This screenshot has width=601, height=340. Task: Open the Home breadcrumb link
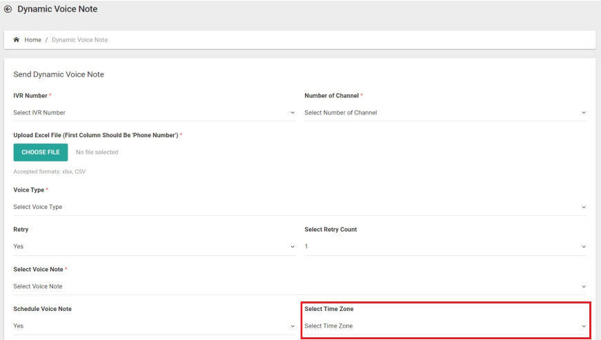pos(32,40)
